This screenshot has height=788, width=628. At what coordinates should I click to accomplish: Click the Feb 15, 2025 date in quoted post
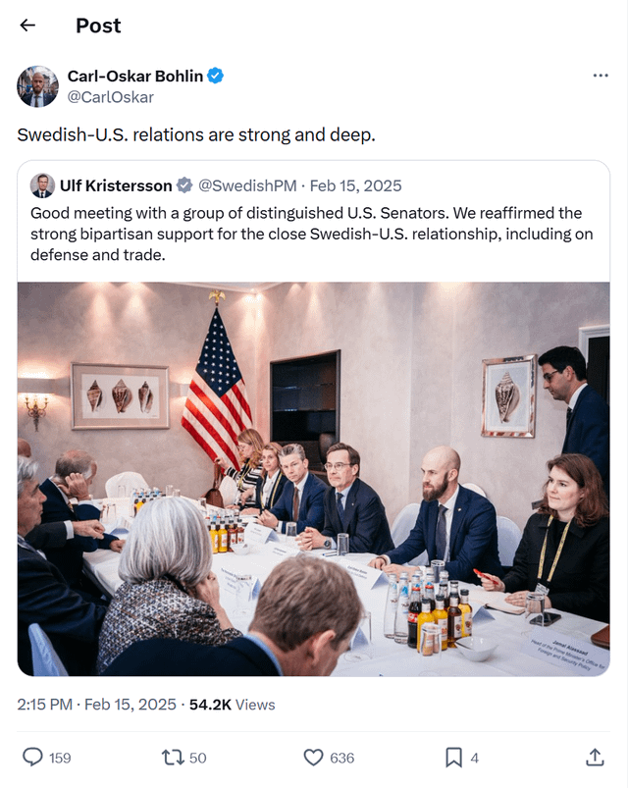click(x=356, y=185)
